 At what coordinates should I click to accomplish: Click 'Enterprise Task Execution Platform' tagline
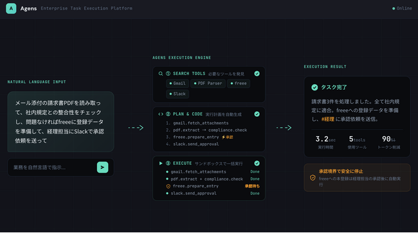86,8
